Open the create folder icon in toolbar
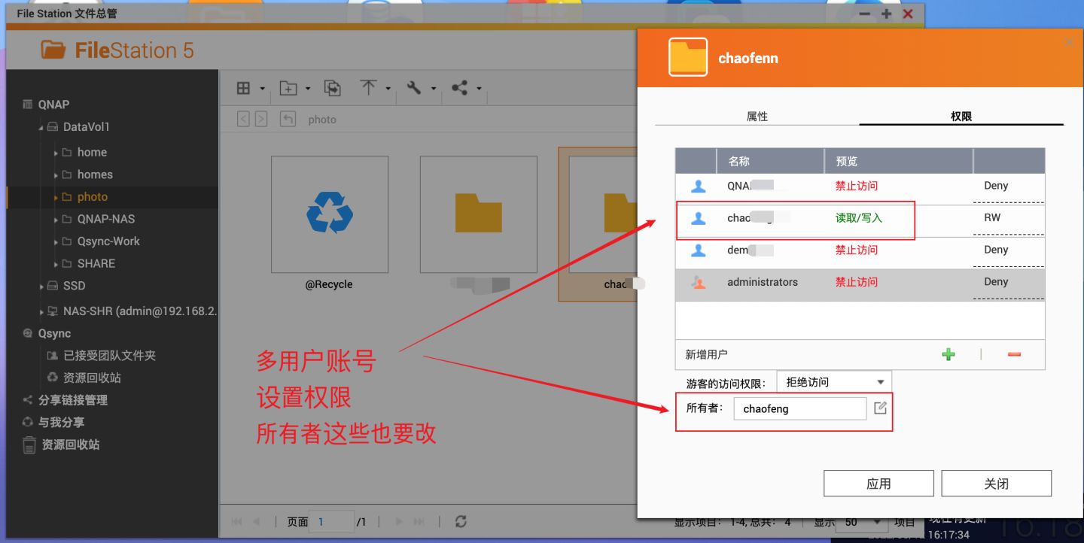 pyautogui.click(x=290, y=88)
